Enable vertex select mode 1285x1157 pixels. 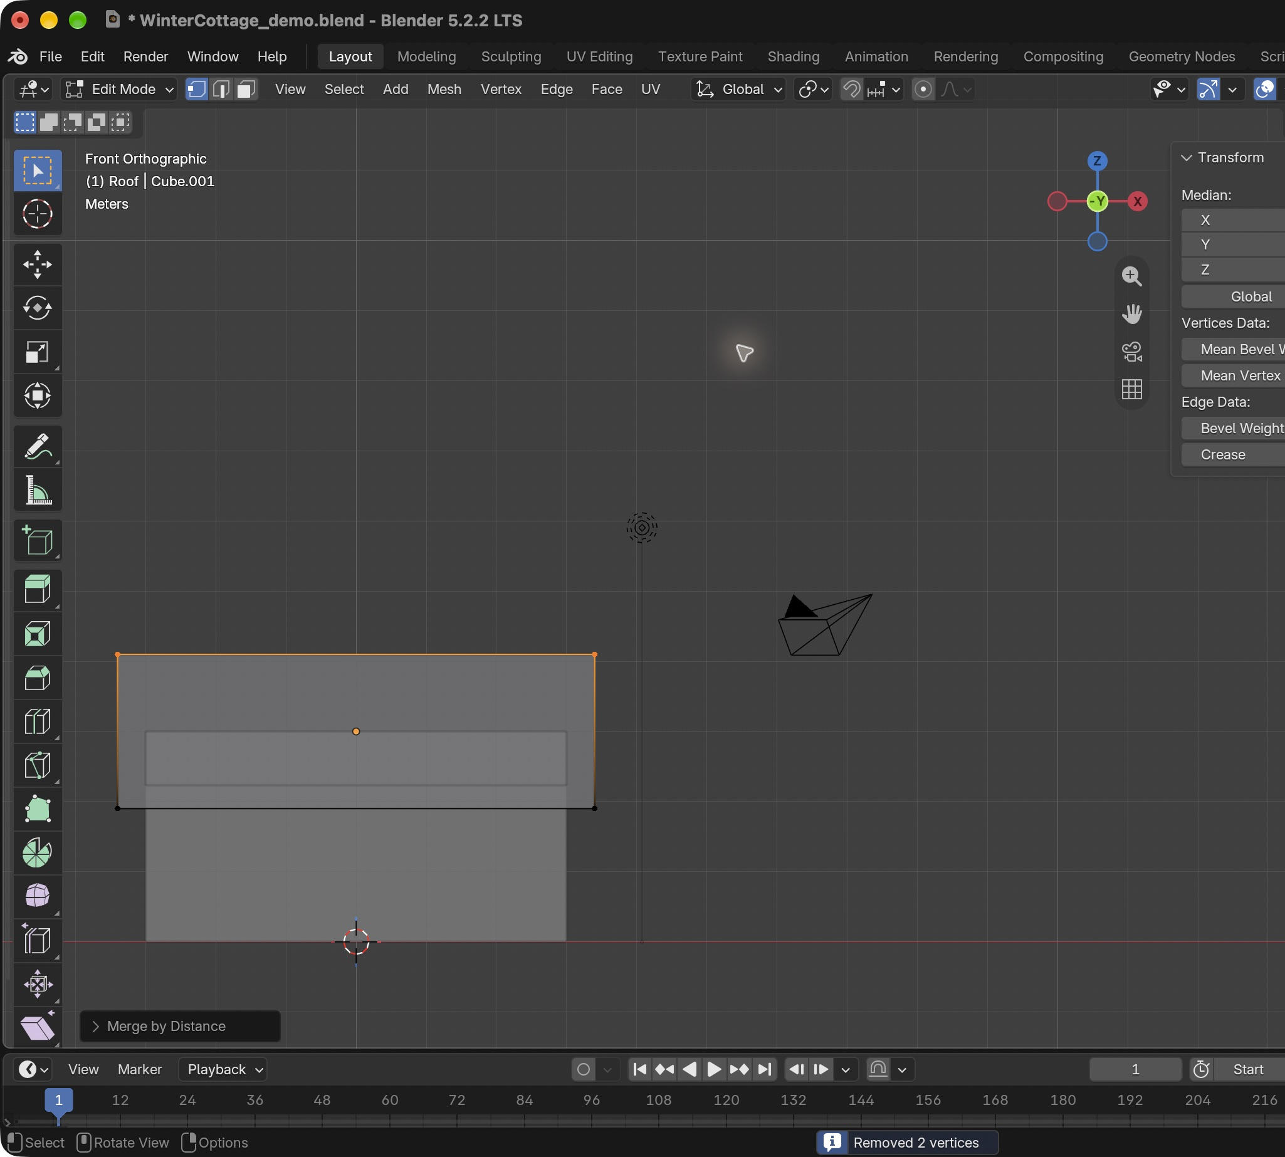click(196, 89)
